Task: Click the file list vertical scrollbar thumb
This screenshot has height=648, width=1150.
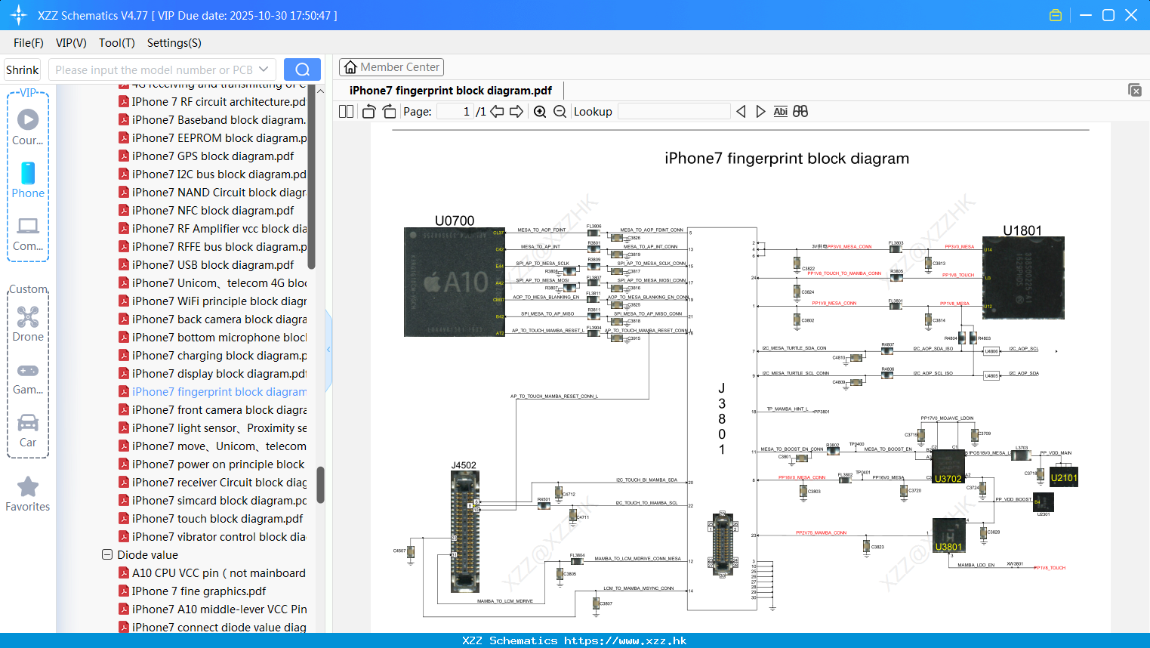Action: [x=320, y=485]
